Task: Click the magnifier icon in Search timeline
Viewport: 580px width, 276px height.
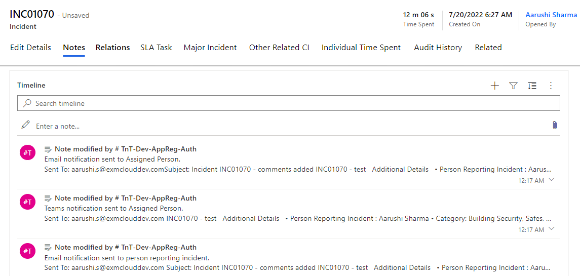Action: pyautogui.click(x=27, y=103)
